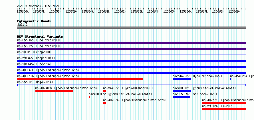Click the blue bar under nsv1011457

pyautogui.click(x=131, y=67)
